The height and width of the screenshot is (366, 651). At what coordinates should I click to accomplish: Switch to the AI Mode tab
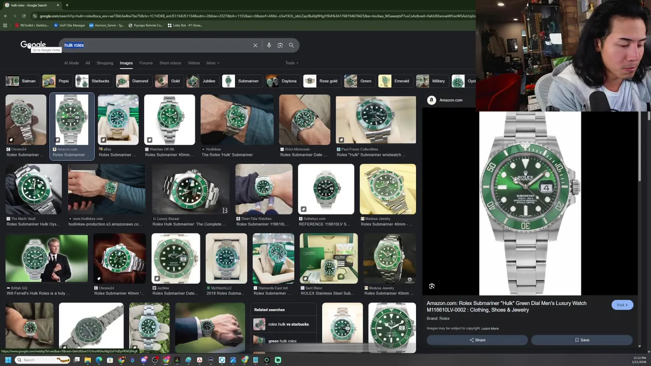coord(71,63)
